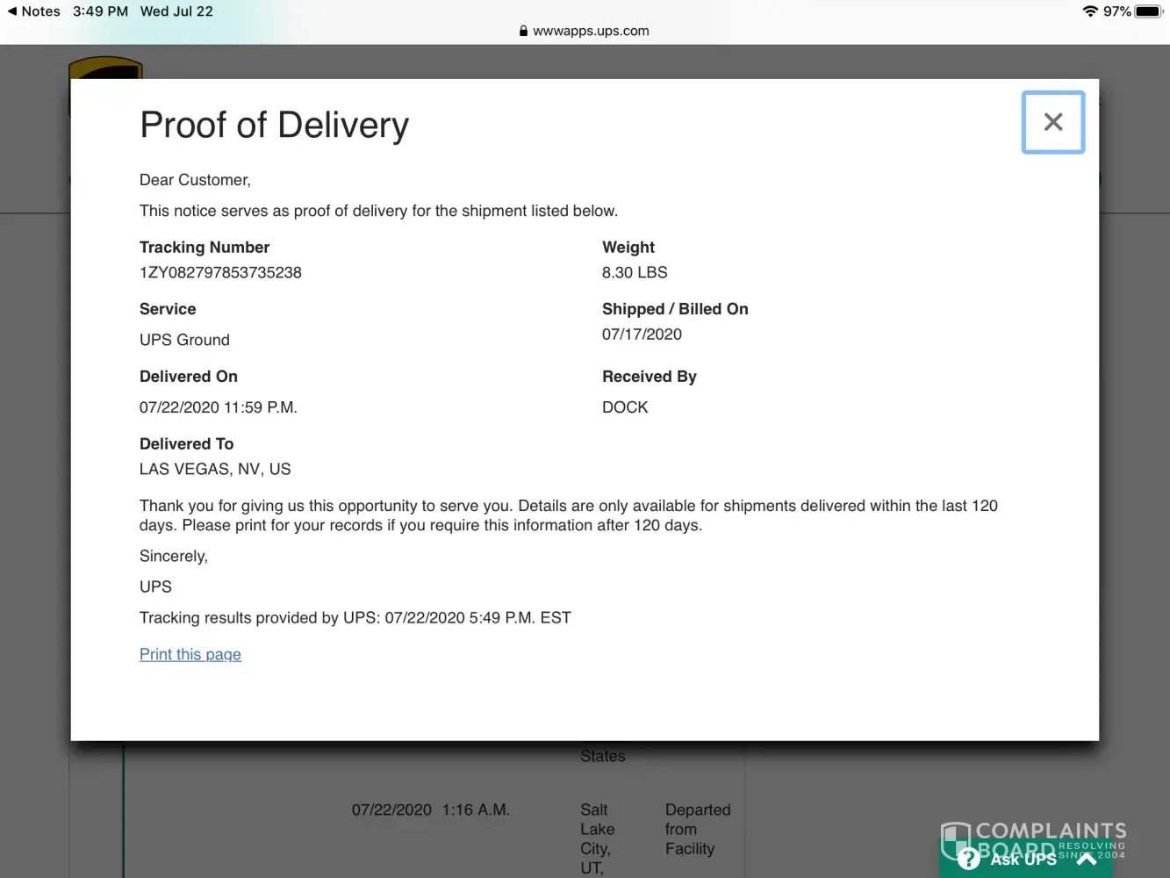This screenshot has height=878, width=1170.
Task: Click the Received By label
Action: 650,377
